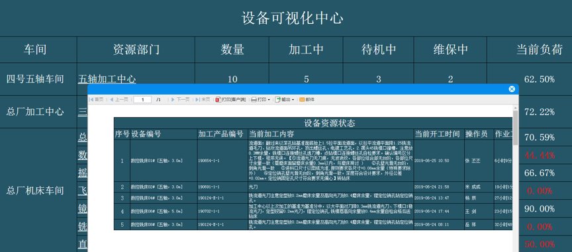This screenshot has height=252, width=572.
Task: Click the 邮件 email button
Action: click(307, 99)
